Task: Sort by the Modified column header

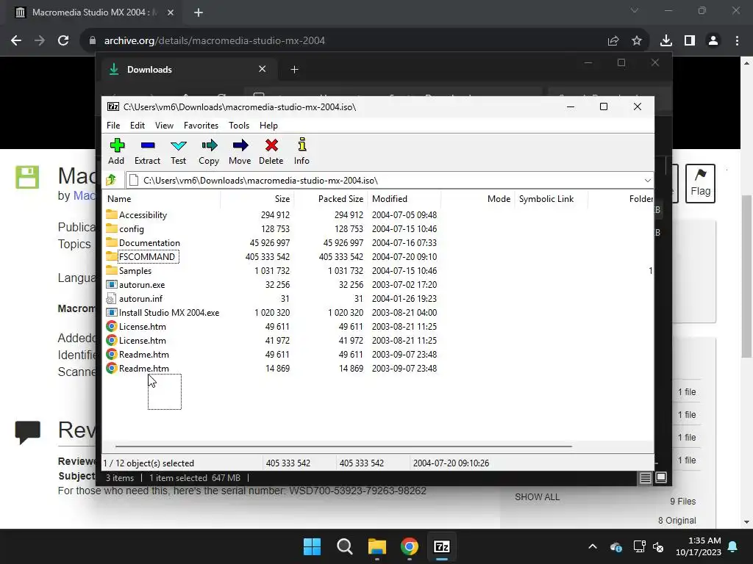Action: click(404, 198)
